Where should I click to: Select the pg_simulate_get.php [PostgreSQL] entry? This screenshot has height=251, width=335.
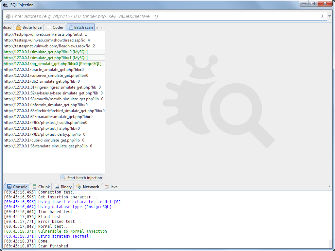pyautogui.click(x=54, y=64)
